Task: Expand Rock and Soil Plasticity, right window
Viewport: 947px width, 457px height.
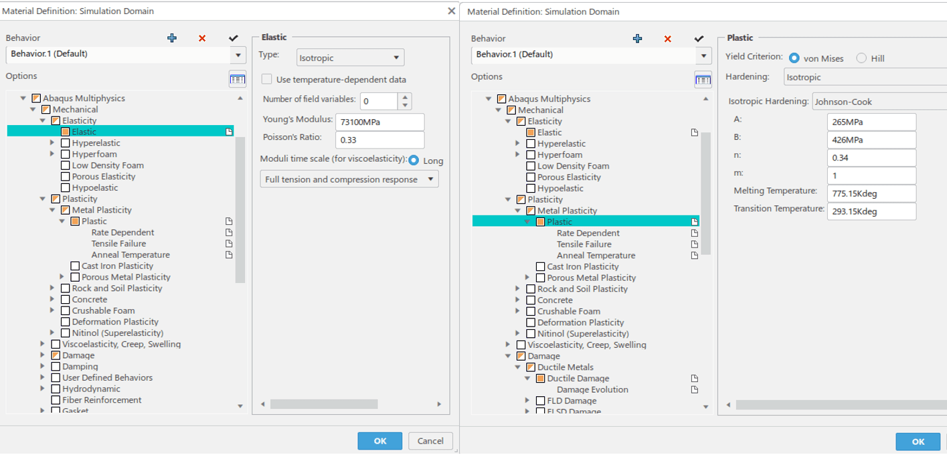Action: (x=517, y=289)
